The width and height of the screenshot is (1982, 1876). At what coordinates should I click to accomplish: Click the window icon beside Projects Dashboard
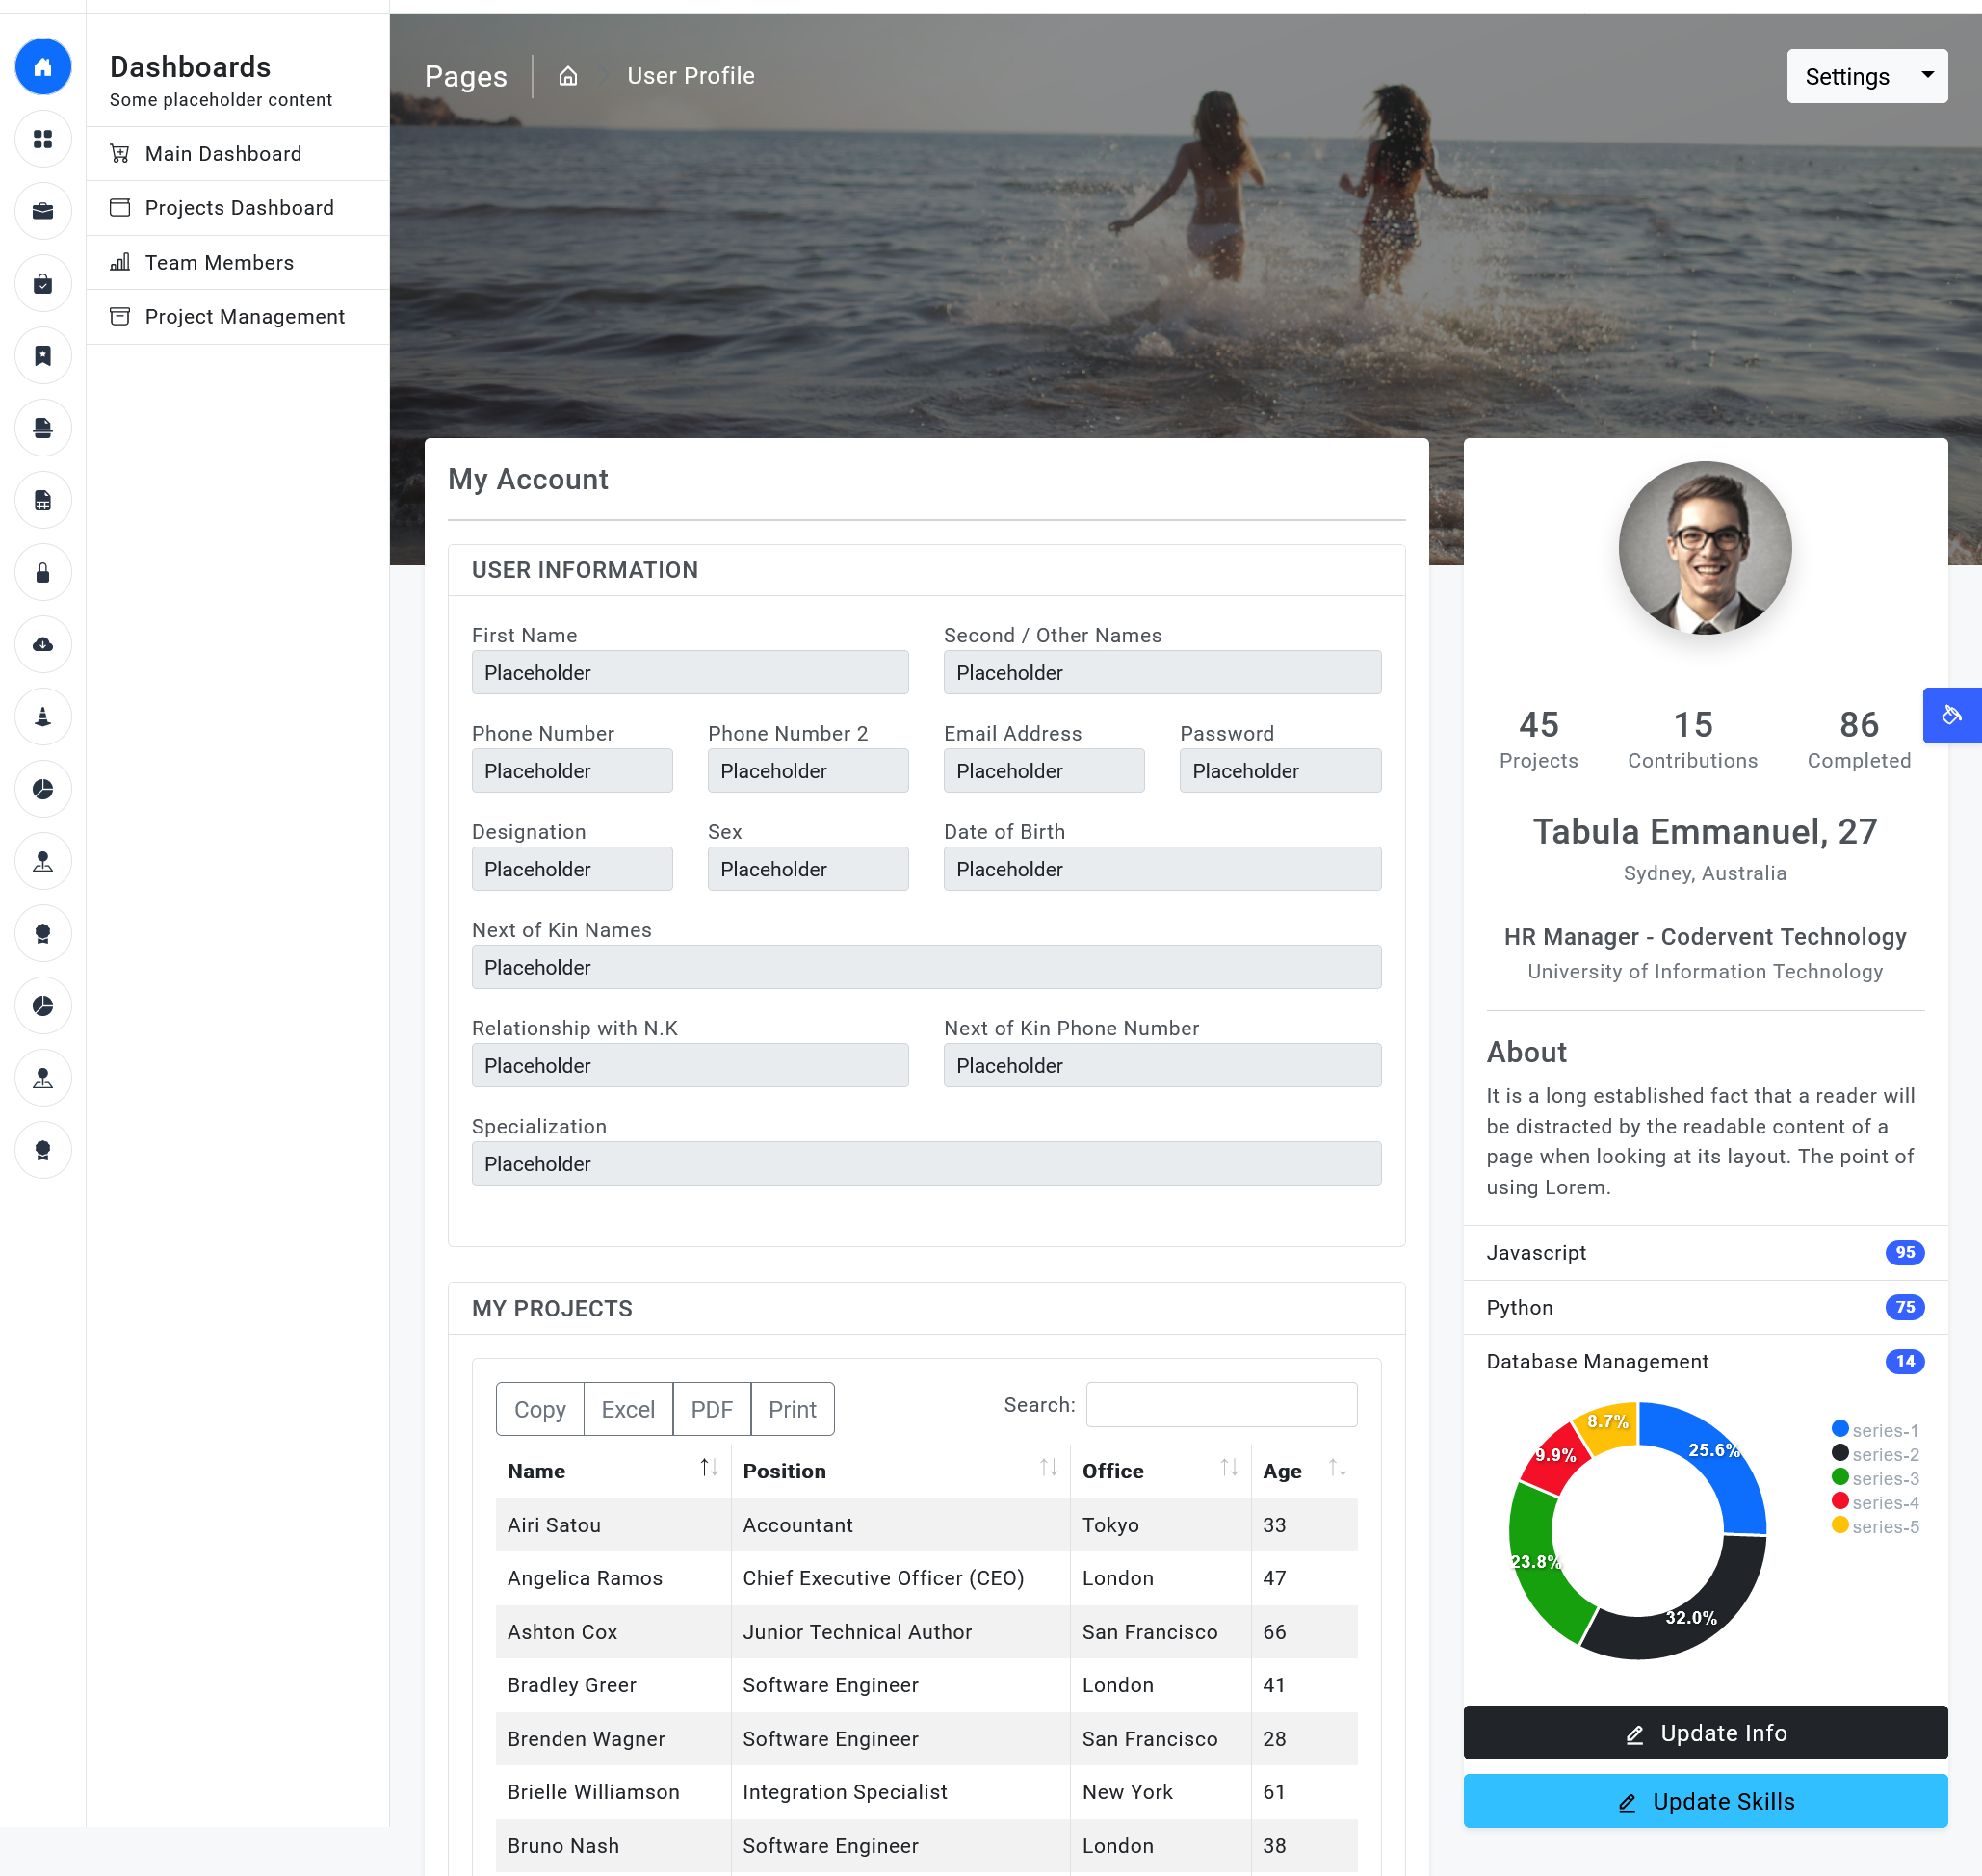click(x=120, y=208)
